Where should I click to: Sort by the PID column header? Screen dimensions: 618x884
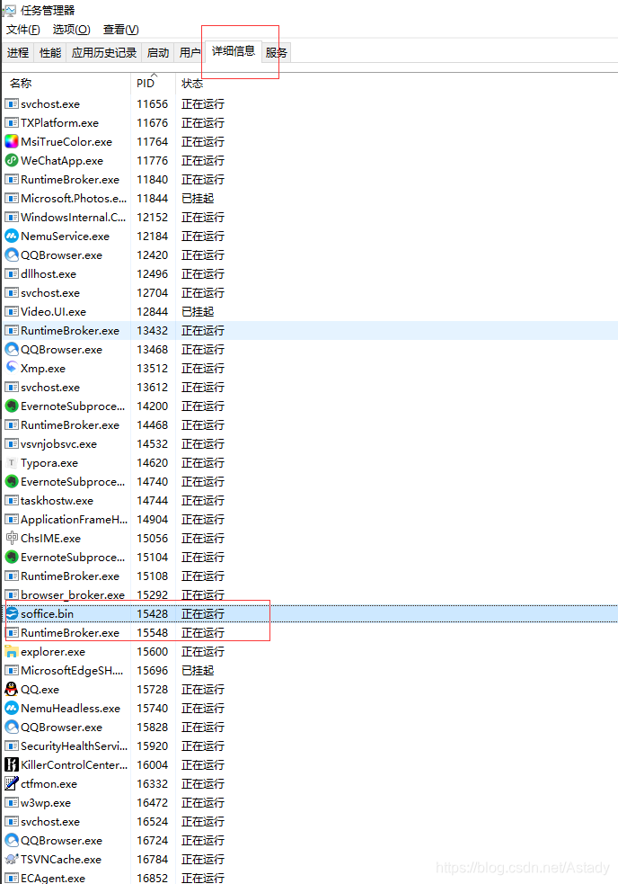click(154, 83)
